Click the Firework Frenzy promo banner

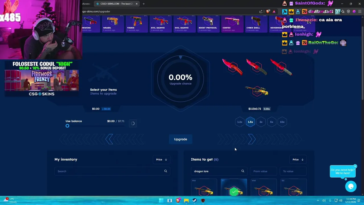click(42, 81)
